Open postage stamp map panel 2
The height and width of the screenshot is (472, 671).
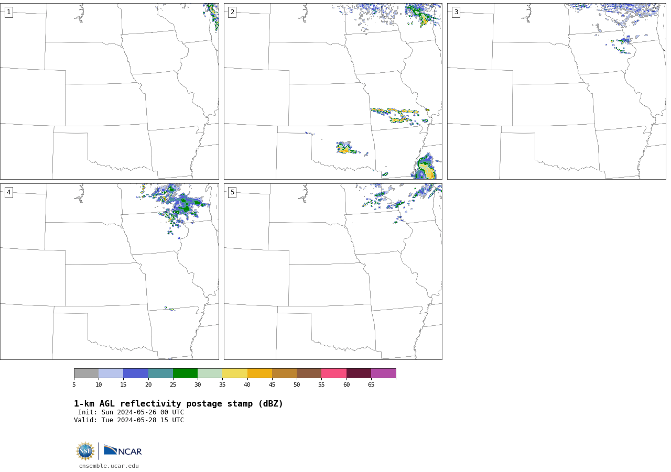[333, 91]
